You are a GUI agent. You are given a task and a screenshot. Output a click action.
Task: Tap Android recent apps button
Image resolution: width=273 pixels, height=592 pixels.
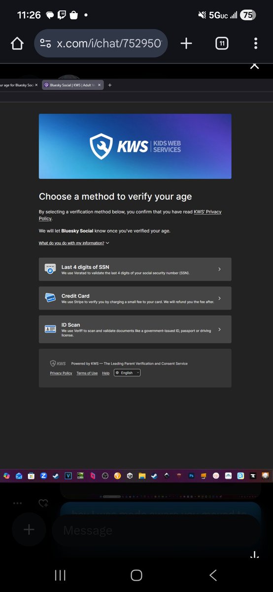click(x=60, y=575)
